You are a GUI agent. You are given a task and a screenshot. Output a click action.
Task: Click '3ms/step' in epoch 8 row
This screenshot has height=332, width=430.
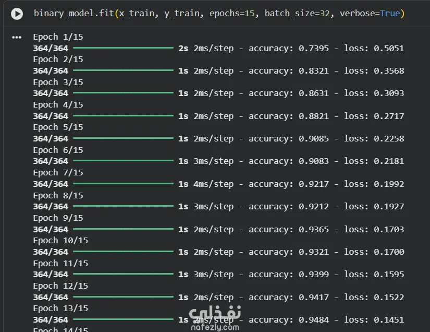click(214, 207)
